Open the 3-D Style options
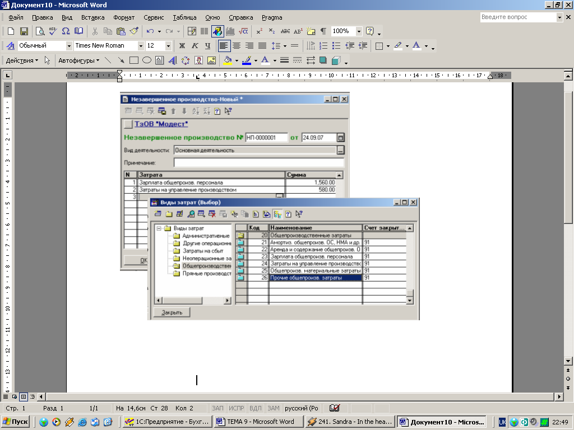Viewport: 574px width, 430px height. pyautogui.click(x=336, y=60)
